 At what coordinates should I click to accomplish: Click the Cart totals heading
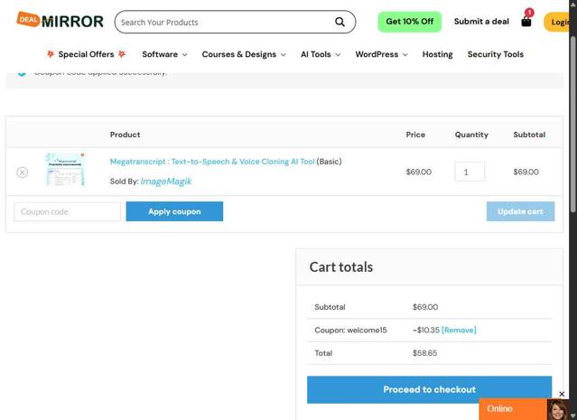coord(340,266)
